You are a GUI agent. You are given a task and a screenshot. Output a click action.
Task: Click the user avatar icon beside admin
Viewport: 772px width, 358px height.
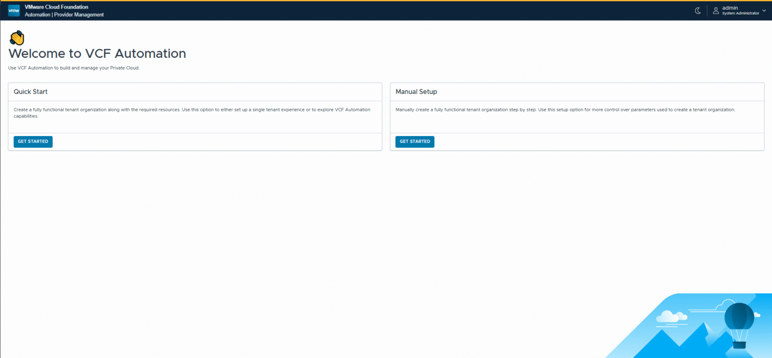pos(716,11)
